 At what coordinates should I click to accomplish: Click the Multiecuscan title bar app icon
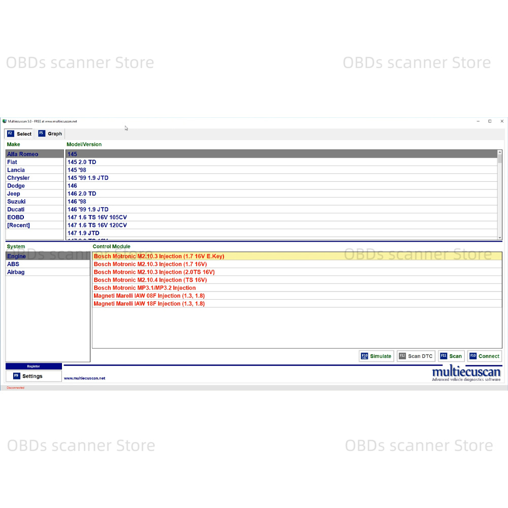5,121
